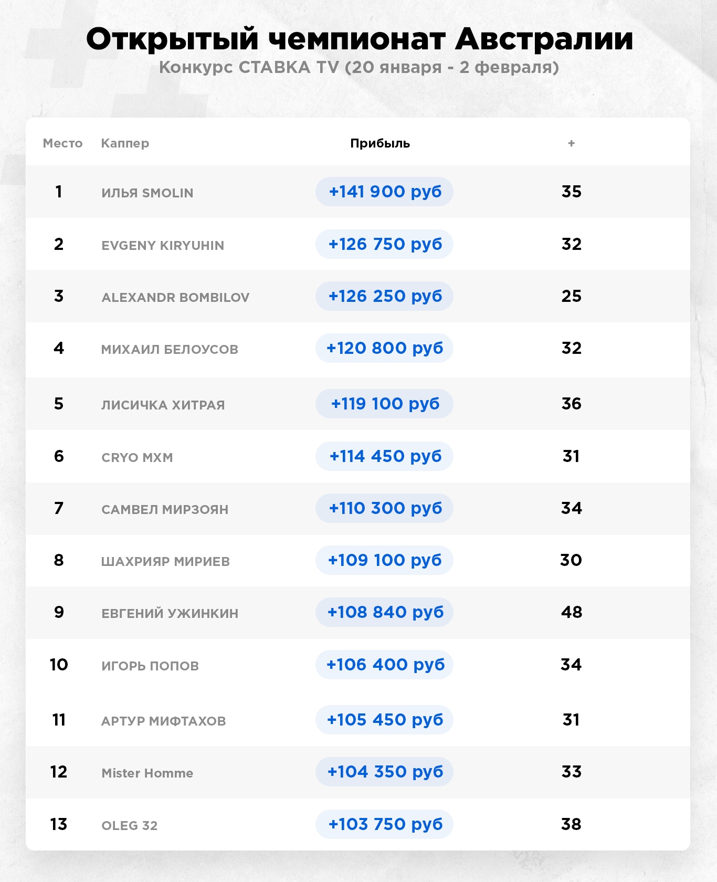This screenshot has height=882, width=717.
Task: Click the Место column header
Action: (x=62, y=143)
